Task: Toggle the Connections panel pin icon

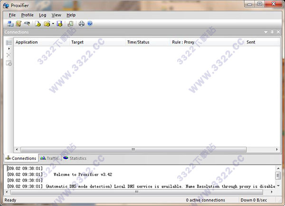Action: pyautogui.click(x=272, y=32)
